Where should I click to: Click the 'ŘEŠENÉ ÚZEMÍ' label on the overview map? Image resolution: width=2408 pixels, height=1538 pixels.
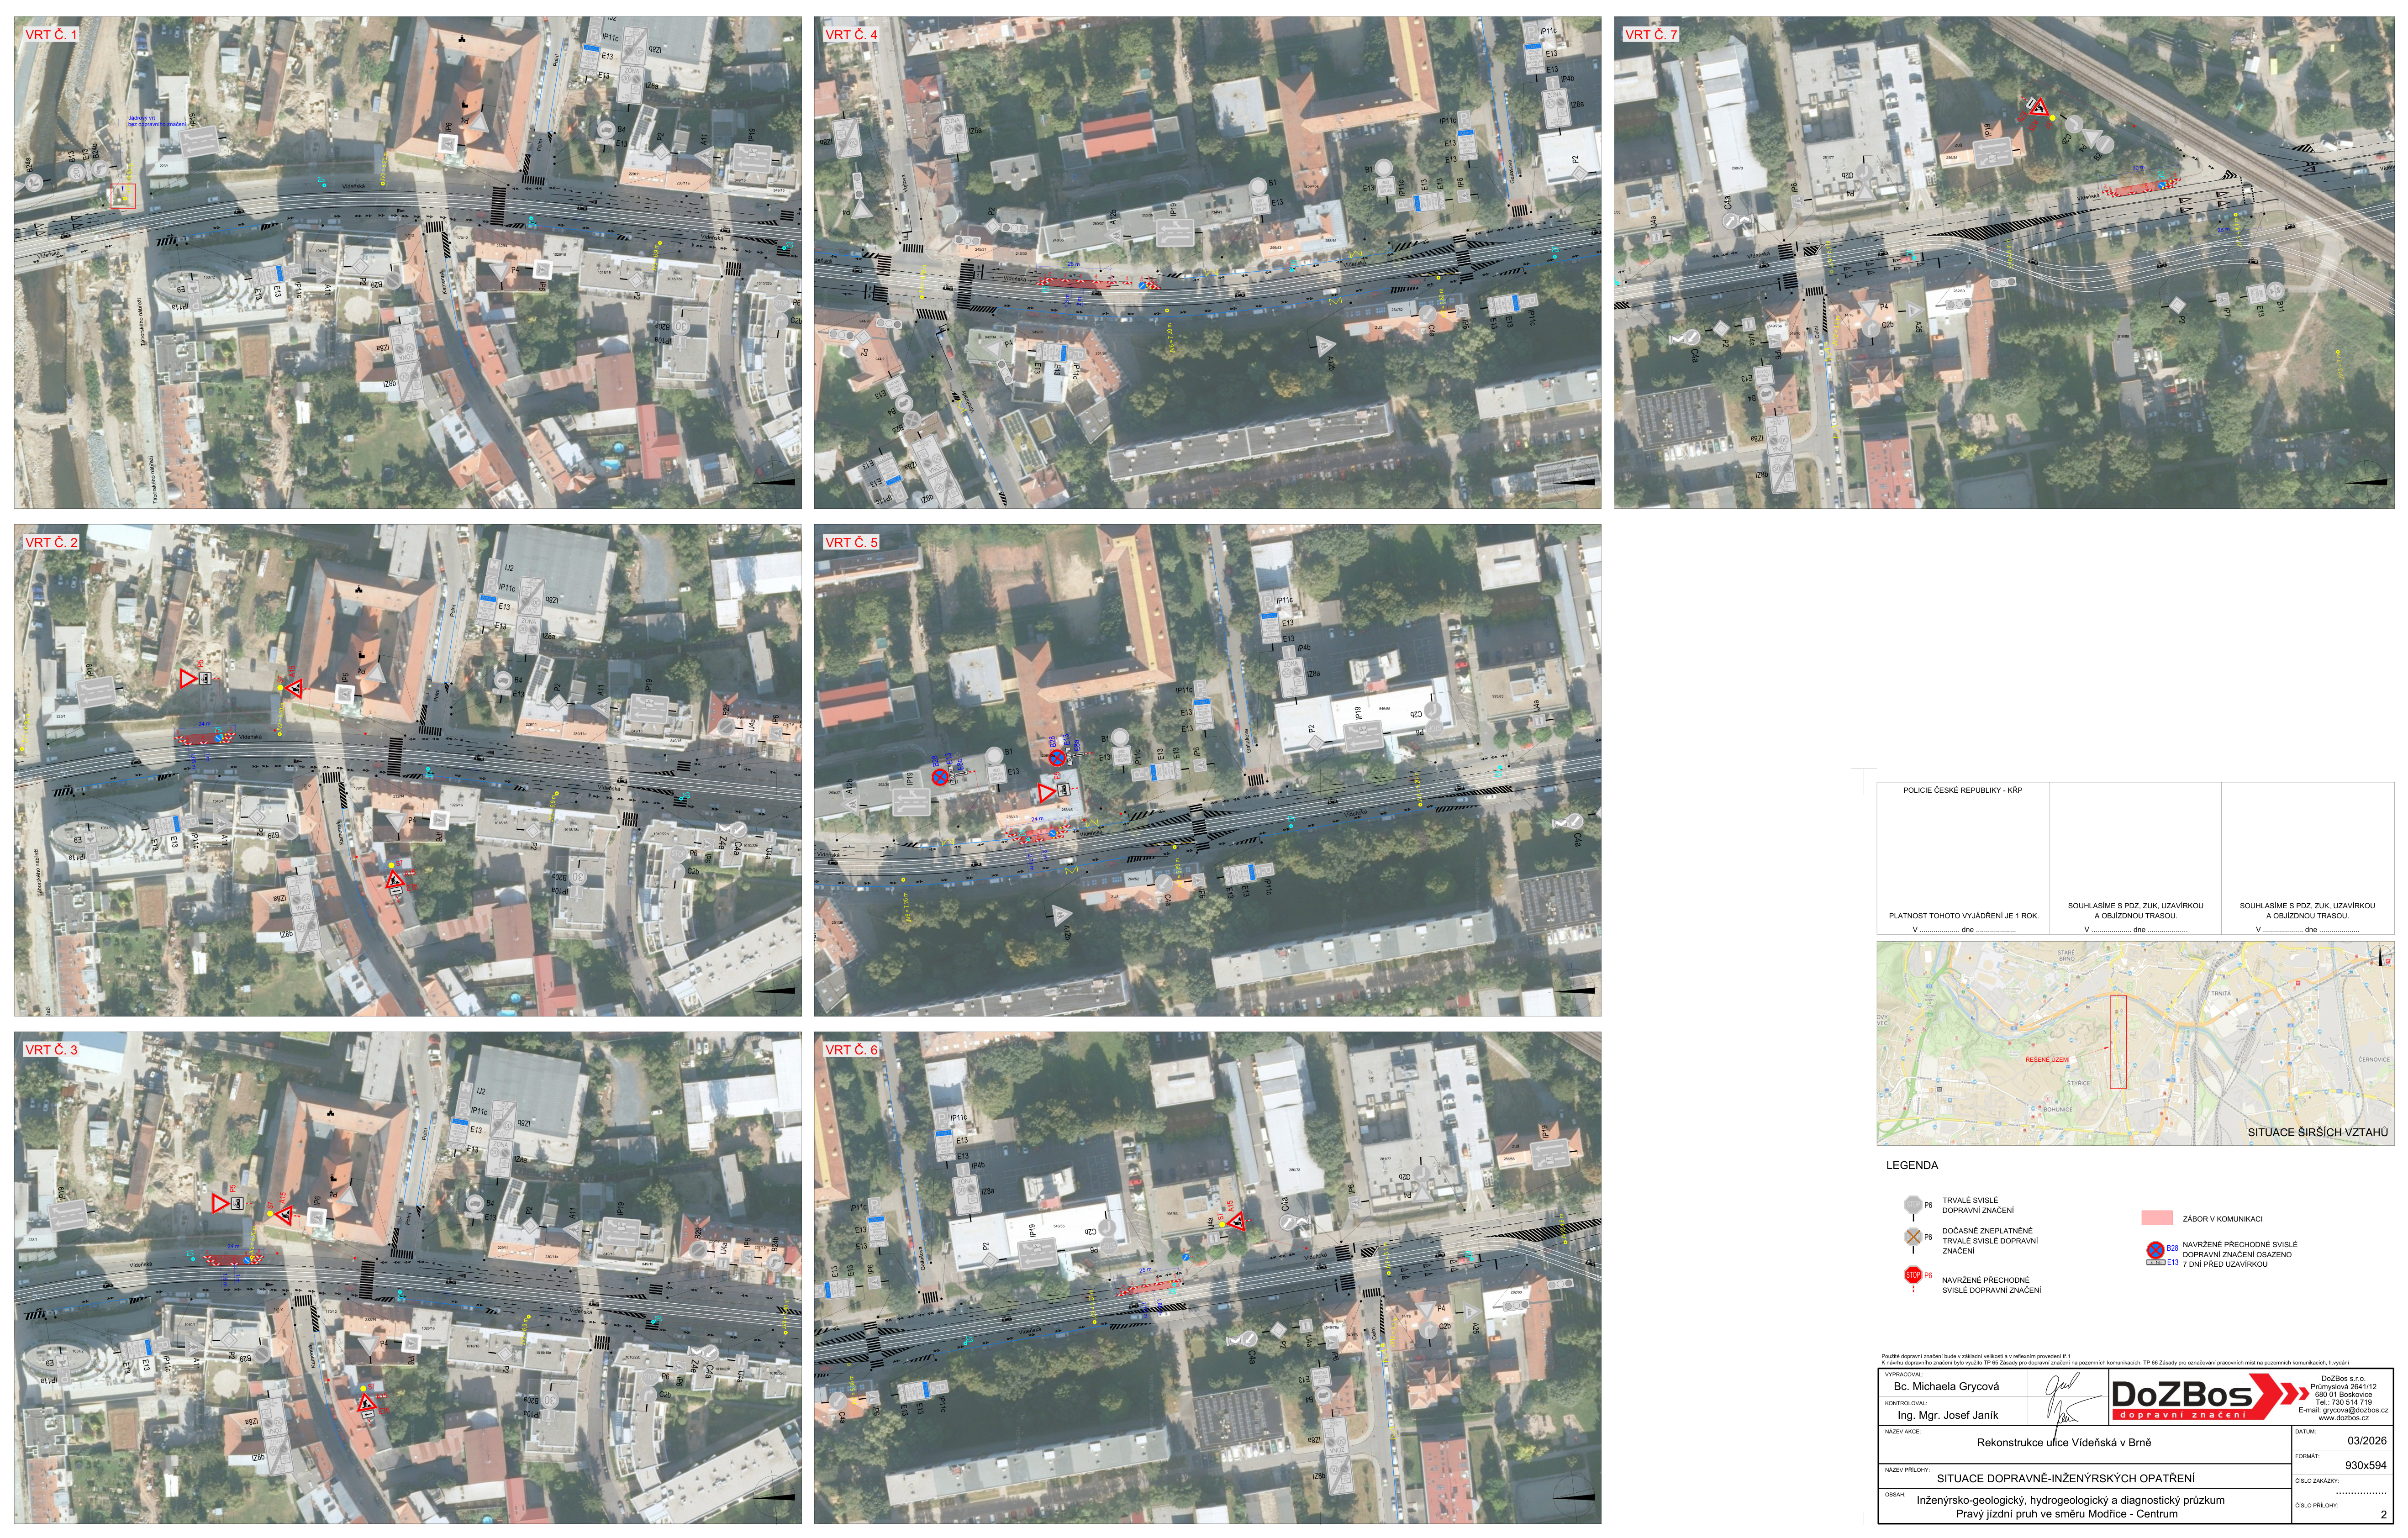point(2048,1060)
